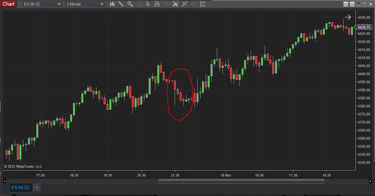Screen dimensions: 375x196
Task: Click the 18 Mar date axis label
Action: (225, 175)
